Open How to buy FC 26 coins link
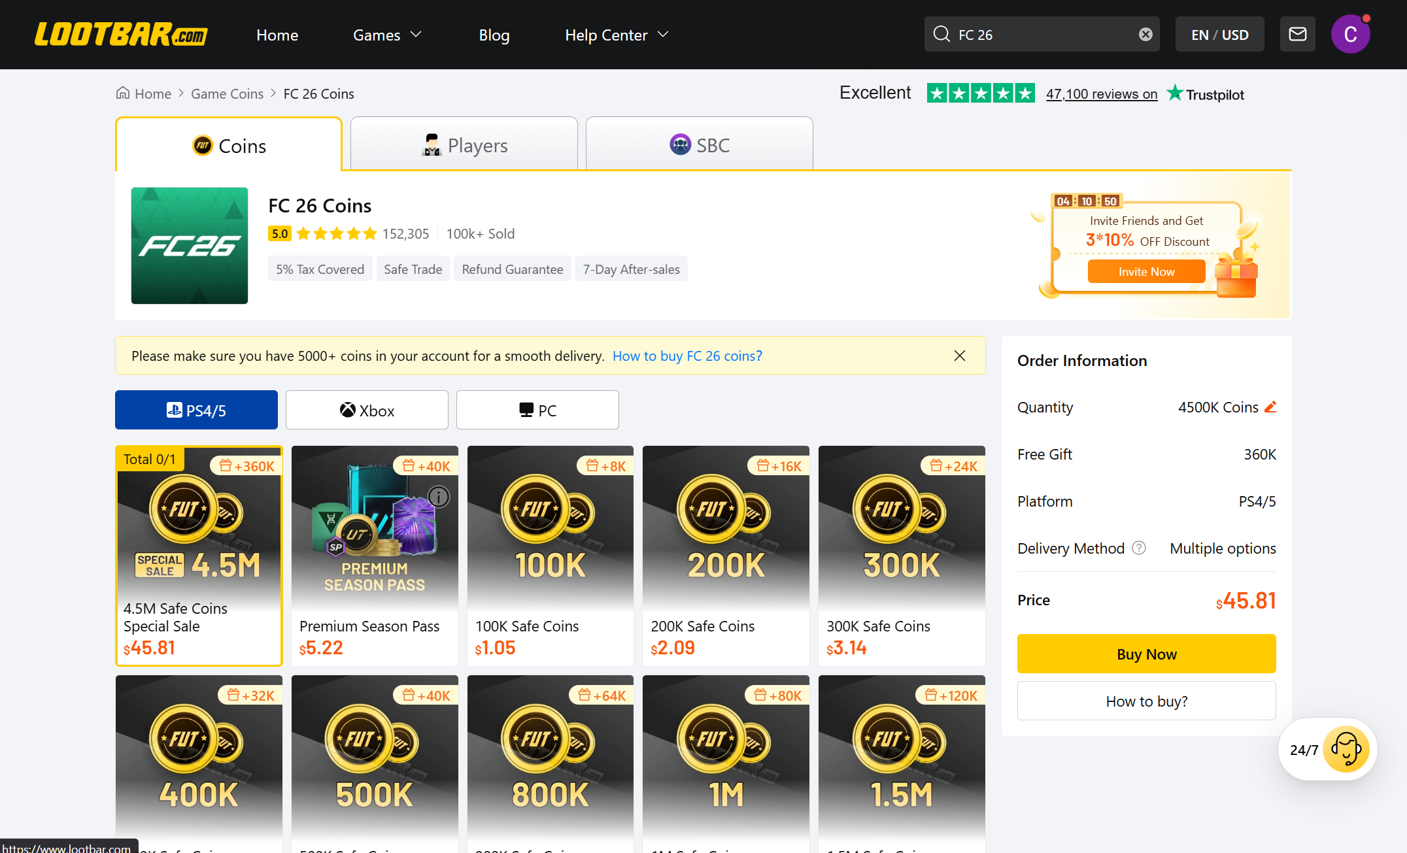 (687, 356)
